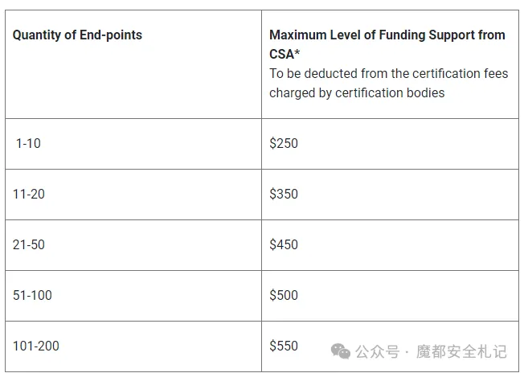
Task: Click the 公众号 watermark label
Action: tap(377, 351)
